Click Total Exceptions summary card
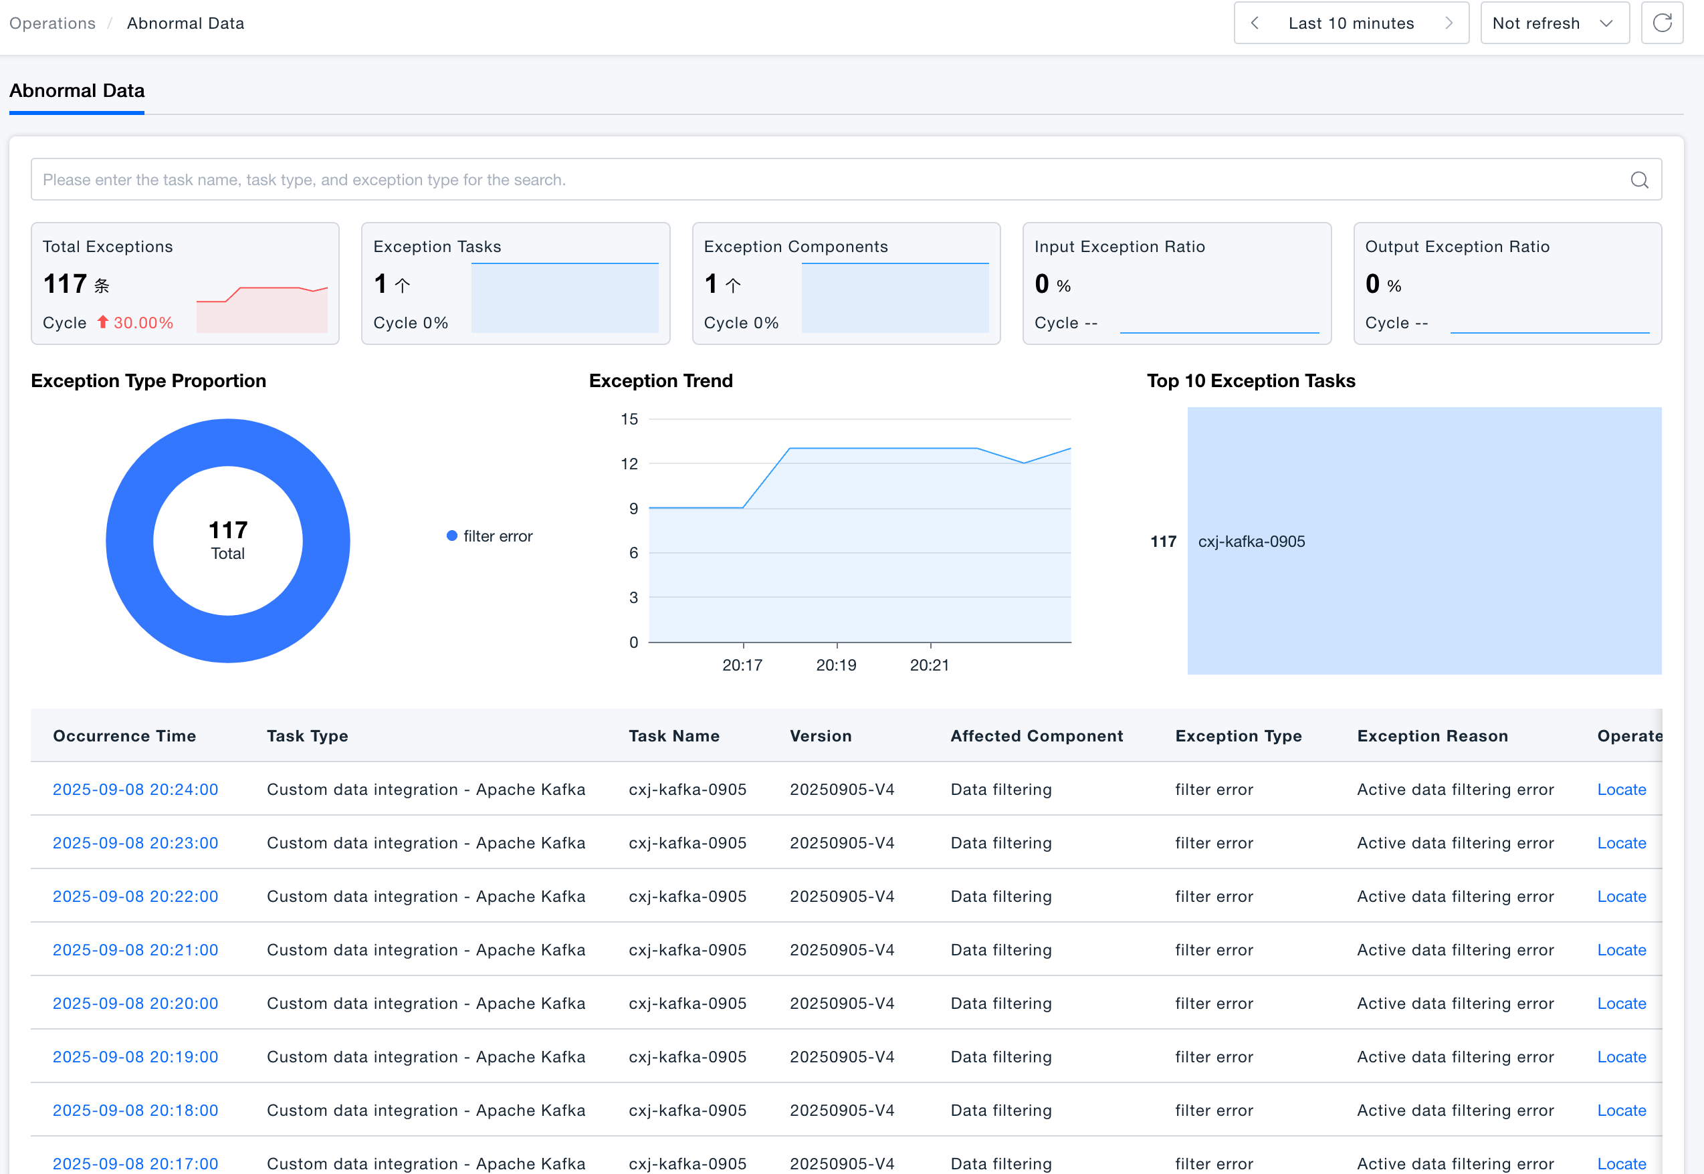Image resolution: width=1704 pixels, height=1174 pixels. (x=185, y=283)
